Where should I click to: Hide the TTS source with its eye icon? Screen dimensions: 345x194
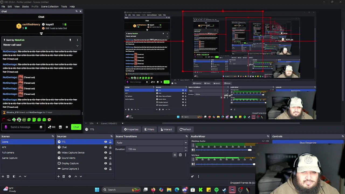pos(106,142)
